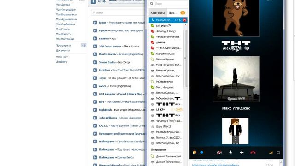Screen dimensions: 295x166
Task: Play the 'валера – лох' track
Action: coord(95,39)
